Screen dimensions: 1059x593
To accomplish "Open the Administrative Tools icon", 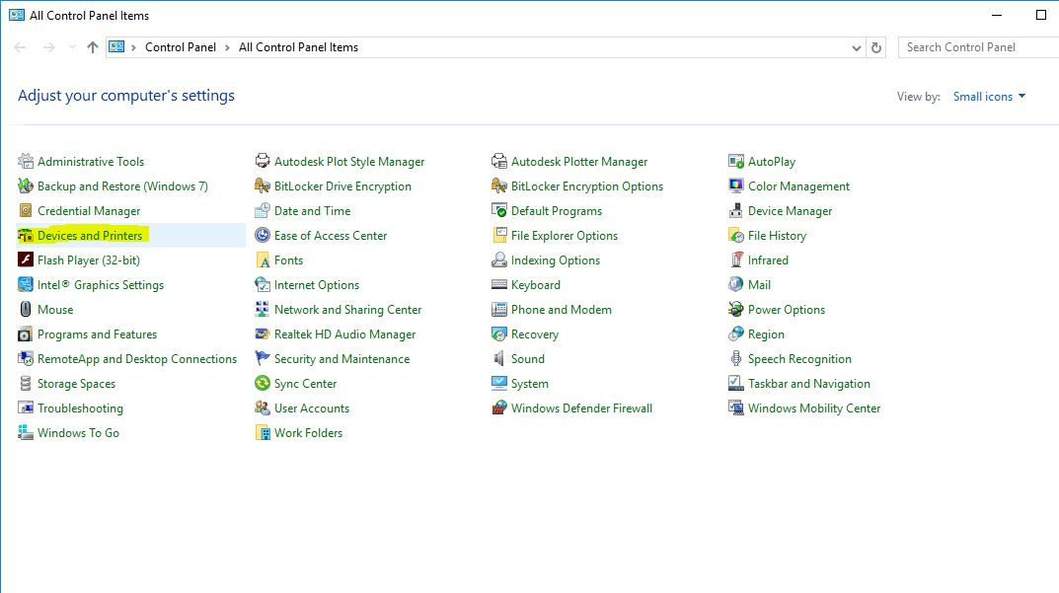I will (26, 162).
